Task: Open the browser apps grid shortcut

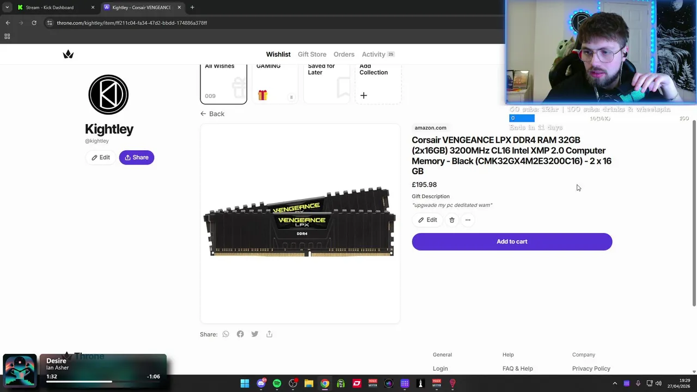Action: (7, 36)
